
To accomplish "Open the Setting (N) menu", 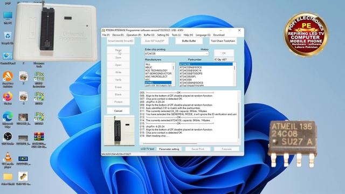I will [163, 35].
